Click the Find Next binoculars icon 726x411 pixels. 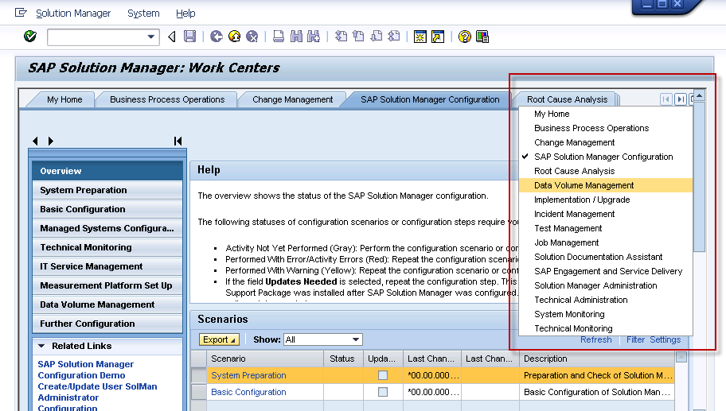click(x=314, y=36)
